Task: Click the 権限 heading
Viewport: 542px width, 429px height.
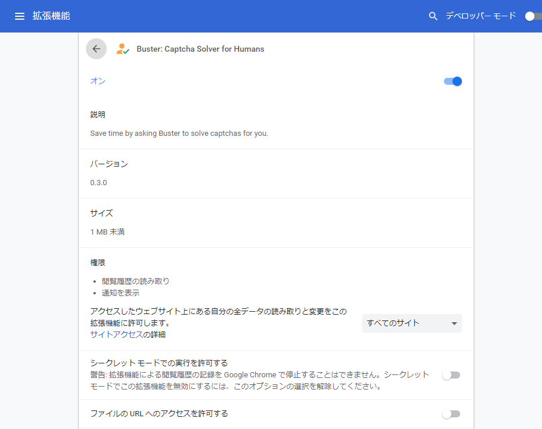Action: (x=98, y=263)
